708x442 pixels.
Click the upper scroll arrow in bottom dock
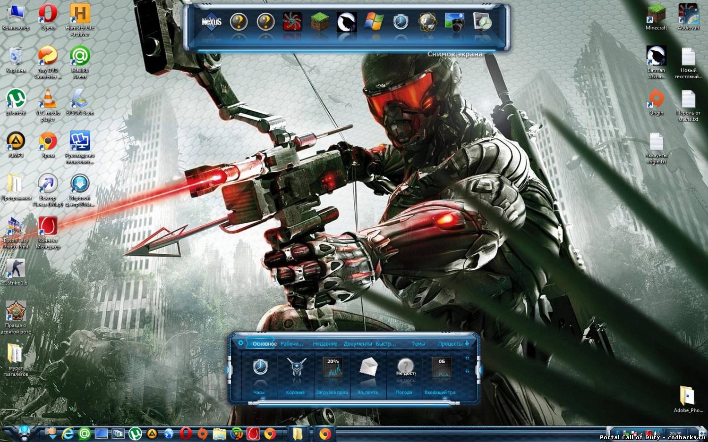pos(467,358)
